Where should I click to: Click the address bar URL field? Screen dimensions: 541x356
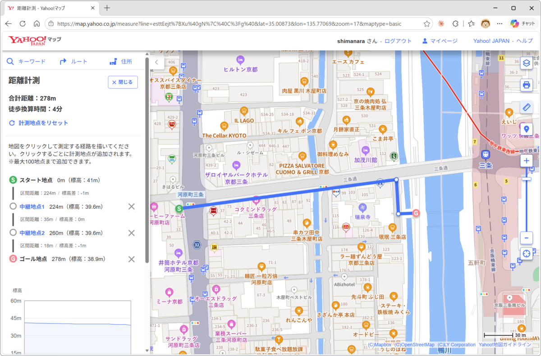(238, 24)
